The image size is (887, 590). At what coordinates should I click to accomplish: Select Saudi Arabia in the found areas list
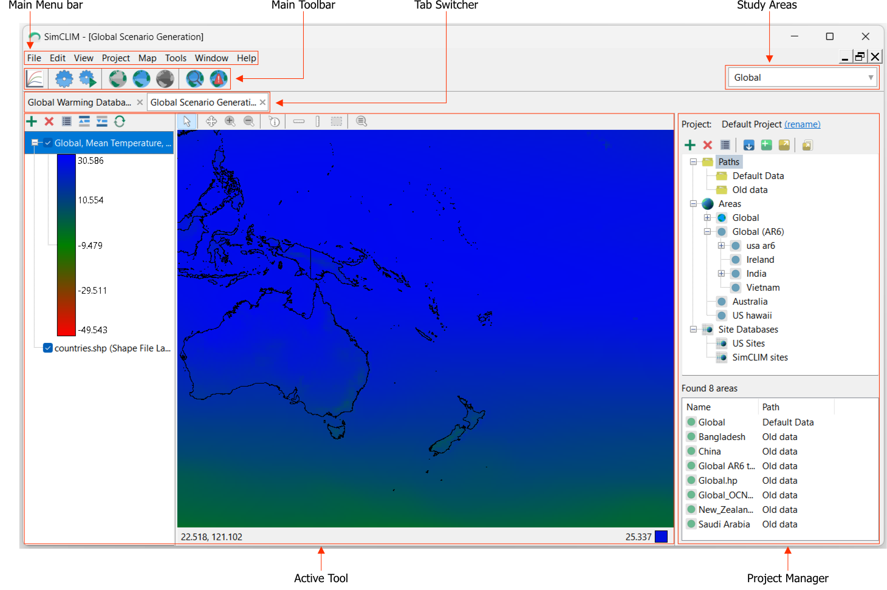[x=724, y=524]
